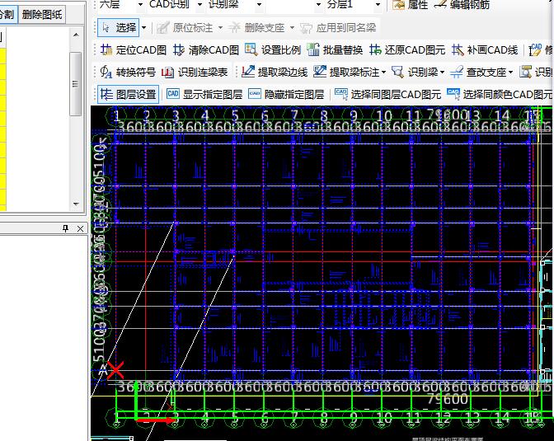The image size is (554, 441).
Task: Click the 删除支座 icon
Action: [x=235, y=27]
